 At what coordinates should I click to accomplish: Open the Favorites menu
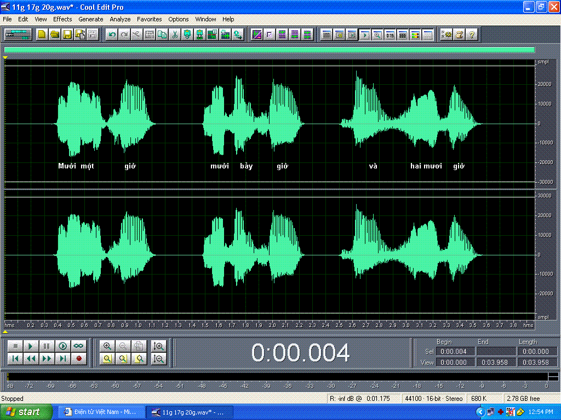coord(149,19)
